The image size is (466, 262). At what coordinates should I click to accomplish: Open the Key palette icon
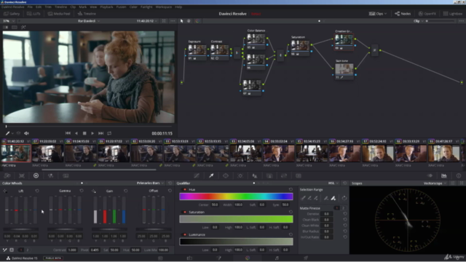[269, 175]
